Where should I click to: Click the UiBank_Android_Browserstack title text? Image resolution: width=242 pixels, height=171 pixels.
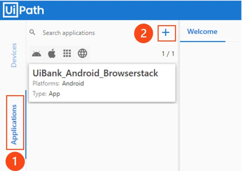[x=95, y=73]
